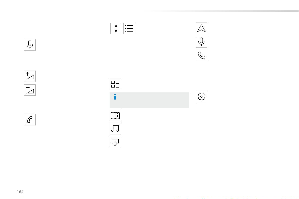299x199 pixels.
Task: Click the phone screen mirroring icon
Action: (115, 142)
